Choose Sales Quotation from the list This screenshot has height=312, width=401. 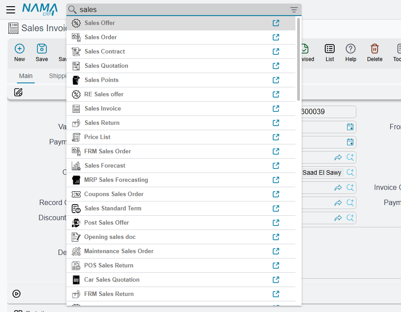[x=181, y=66]
